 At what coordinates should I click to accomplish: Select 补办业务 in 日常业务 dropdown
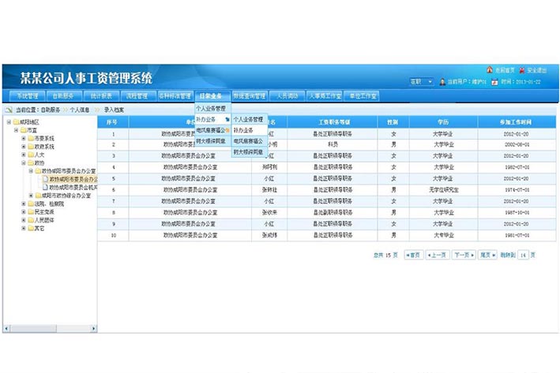point(212,119)
